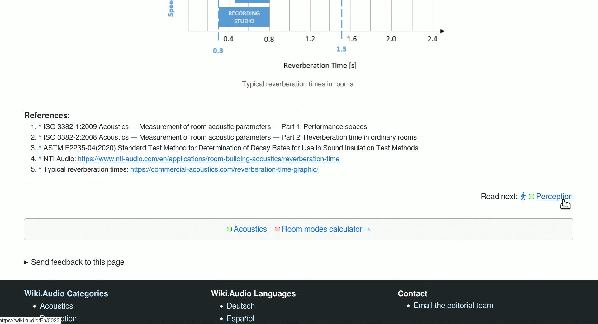Click Email the editorial team
This screenshot has width=598, height=324.
point(453,306)
